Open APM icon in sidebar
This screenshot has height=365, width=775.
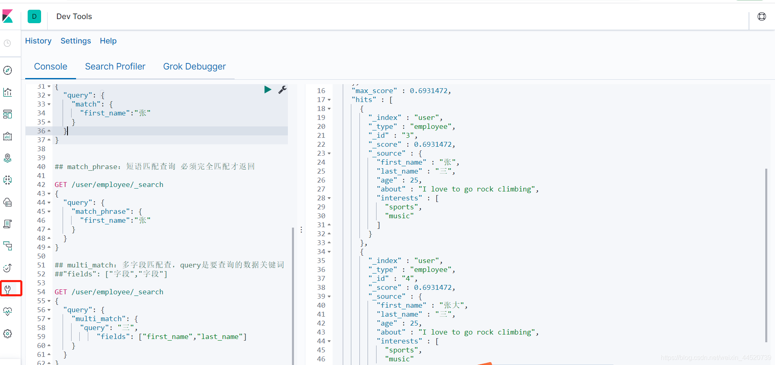[x=7, y=246]
